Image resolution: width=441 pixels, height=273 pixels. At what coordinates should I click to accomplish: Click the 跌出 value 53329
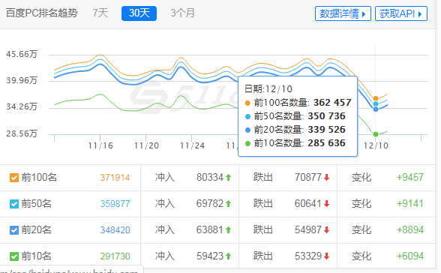coord(308,256)
